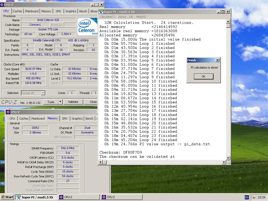Open the Socket #1 selection dropdown
This screenshot has width=268, height=201.
(43, 93)
